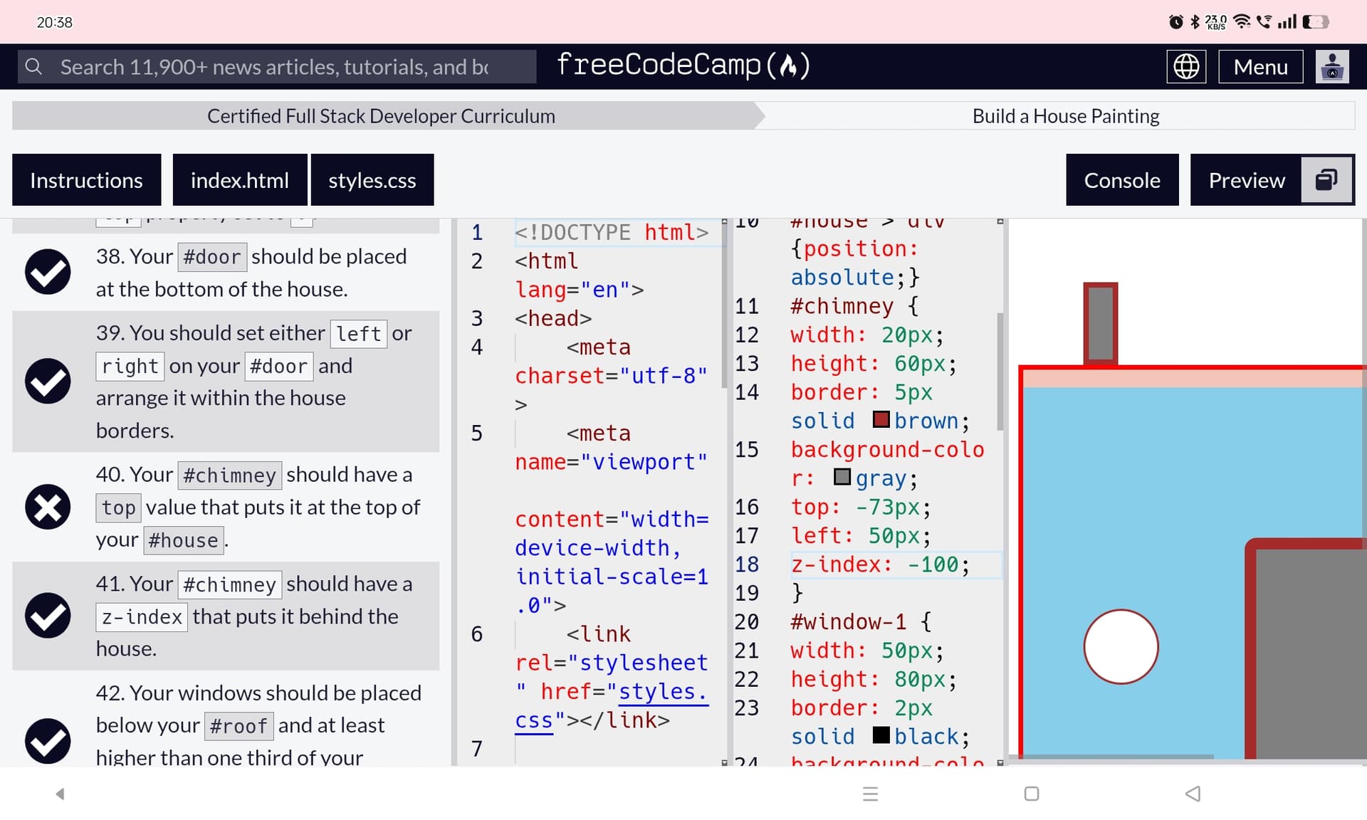Click the freeCodeCamp flame logo
Image resolution: width=1367 pixels, height=820 pixels.
(x=787, y=65)
